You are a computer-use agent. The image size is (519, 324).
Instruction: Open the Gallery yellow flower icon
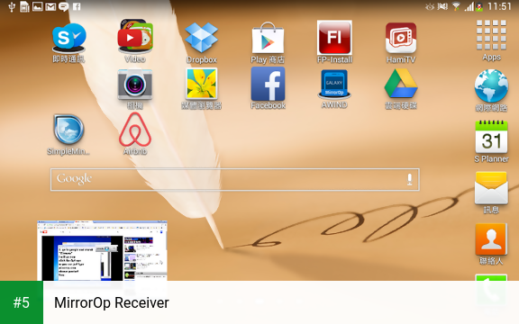[201, 84]
